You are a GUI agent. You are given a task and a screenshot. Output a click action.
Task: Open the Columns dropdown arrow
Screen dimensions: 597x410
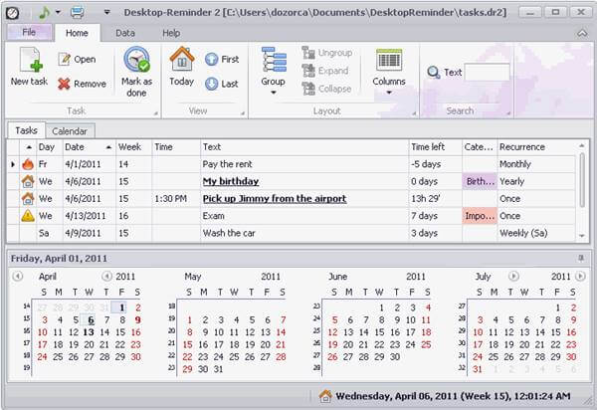click(389, 93)
